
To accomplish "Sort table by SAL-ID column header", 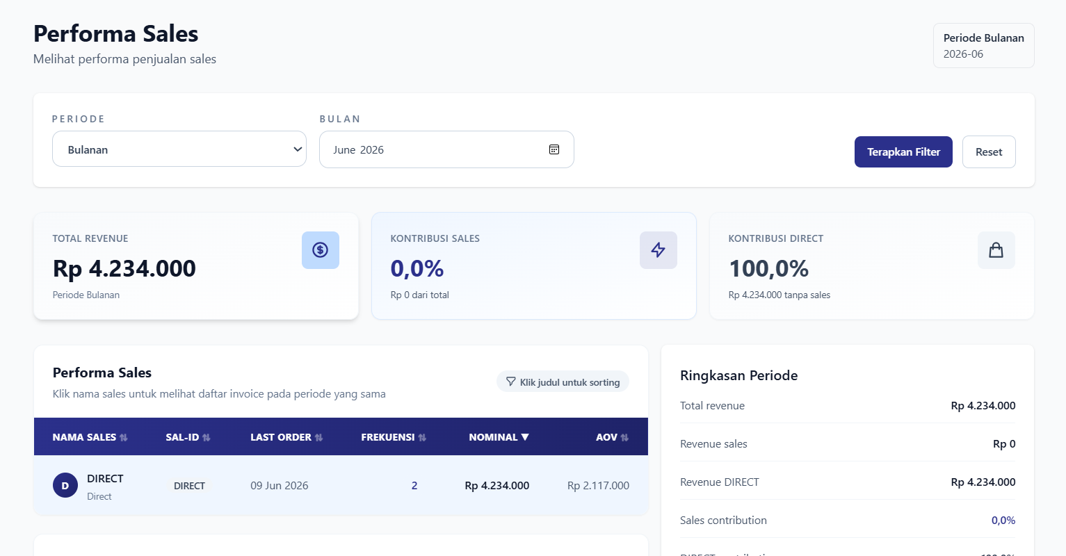I will pos(188,437).
